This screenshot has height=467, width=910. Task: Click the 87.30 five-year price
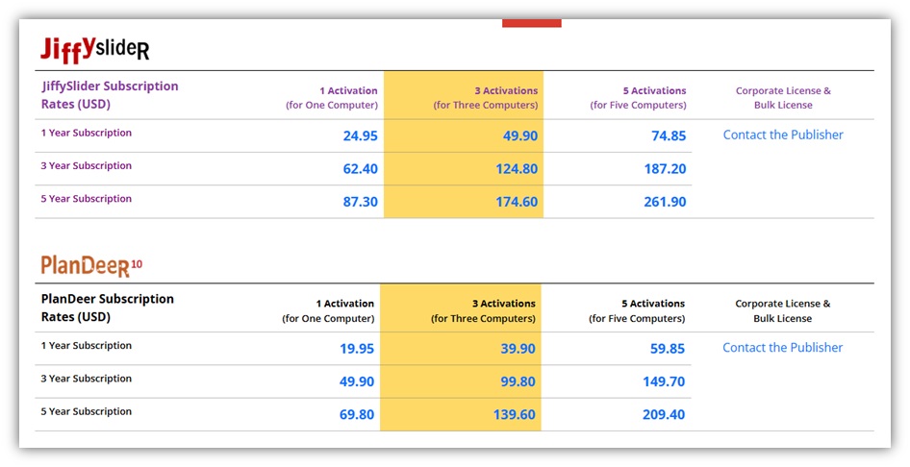pyautogui.click(x=360, y=202)
